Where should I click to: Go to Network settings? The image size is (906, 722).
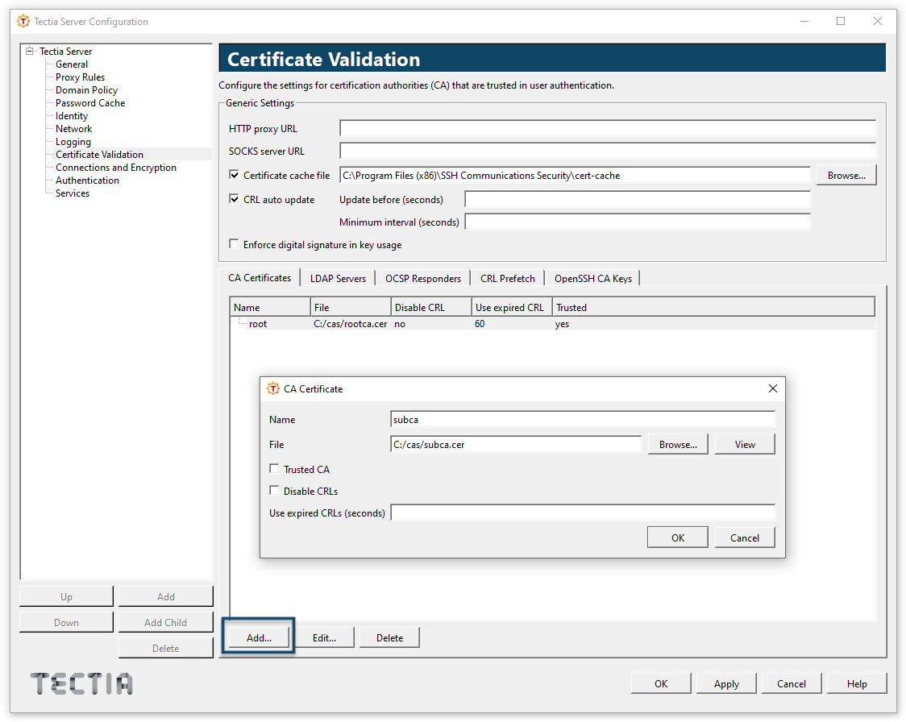pyautogui.click(x=74, y=129)
